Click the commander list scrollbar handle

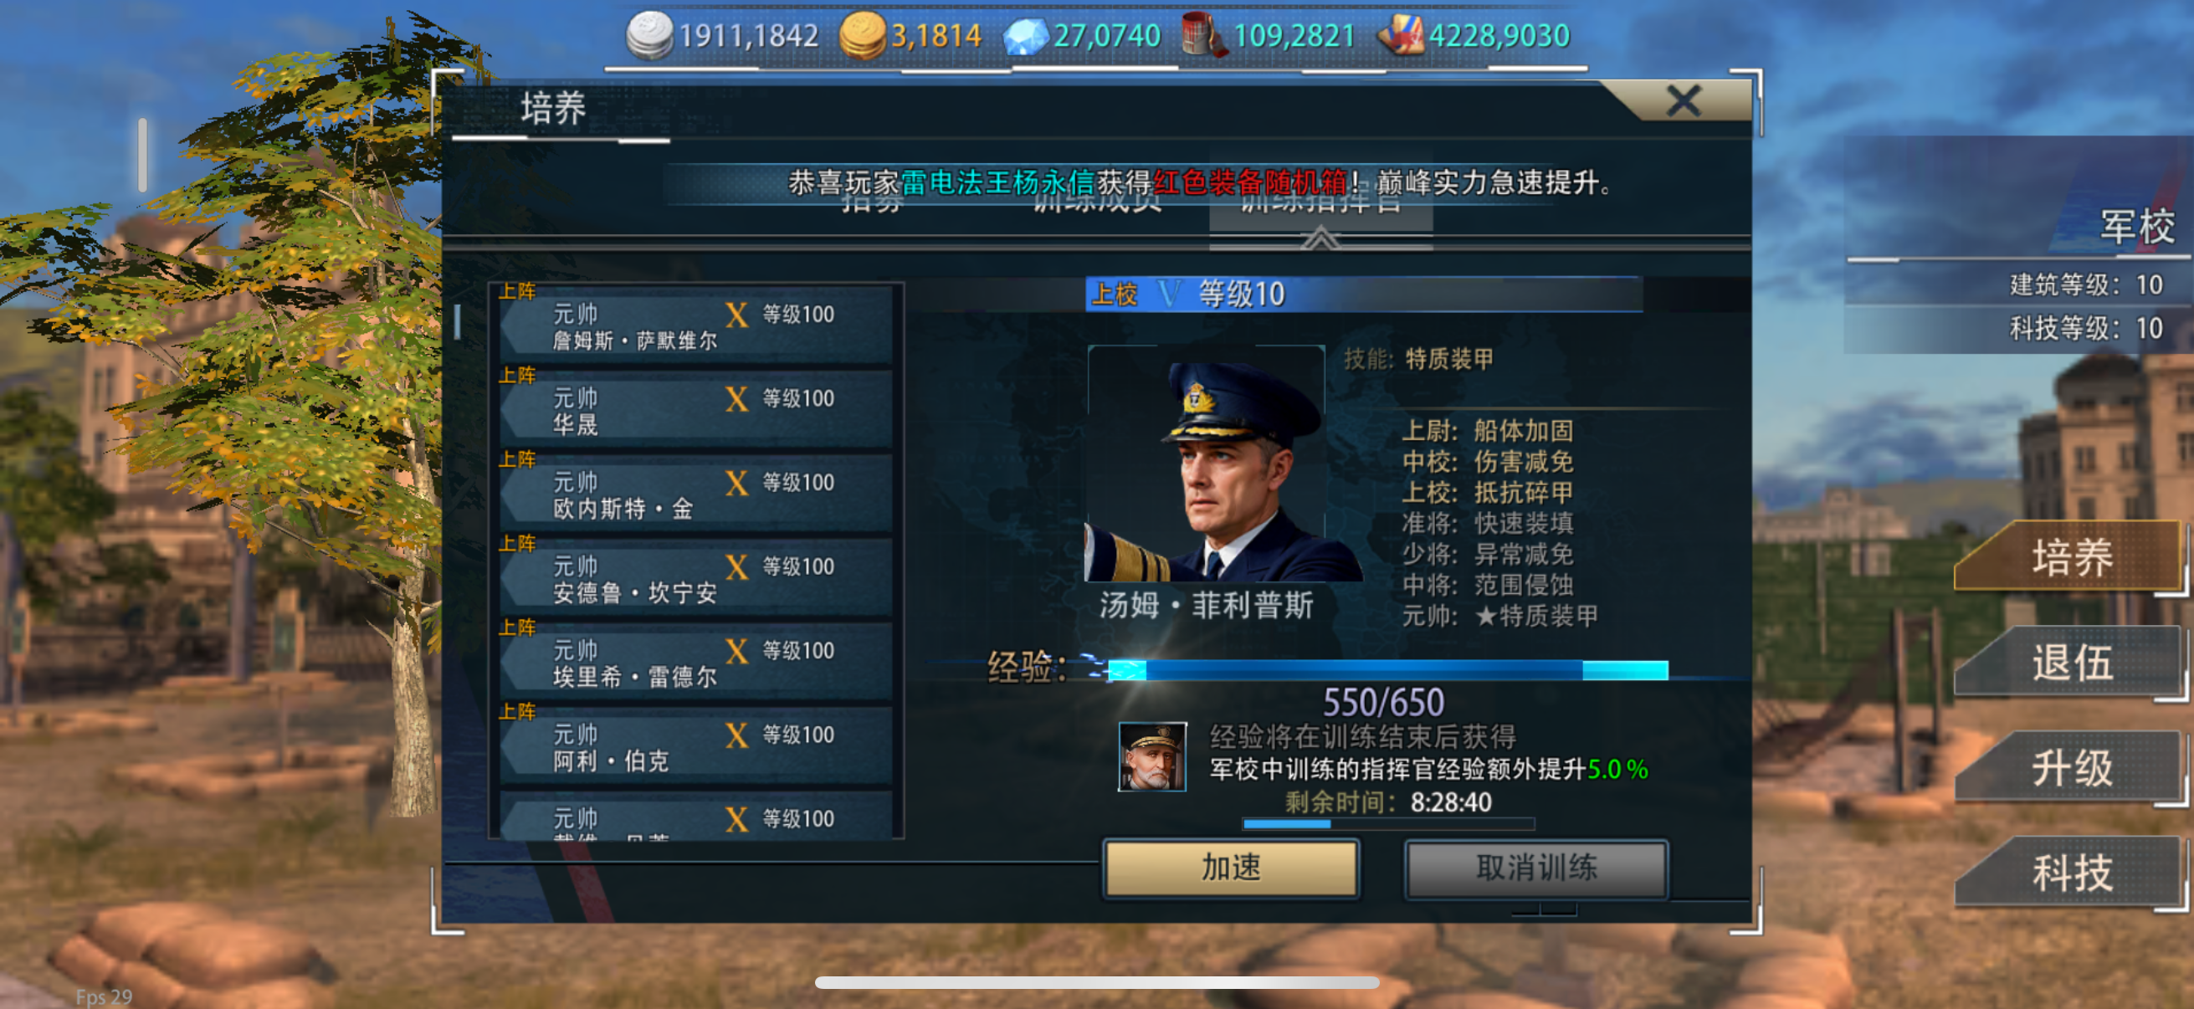(458, 322)
